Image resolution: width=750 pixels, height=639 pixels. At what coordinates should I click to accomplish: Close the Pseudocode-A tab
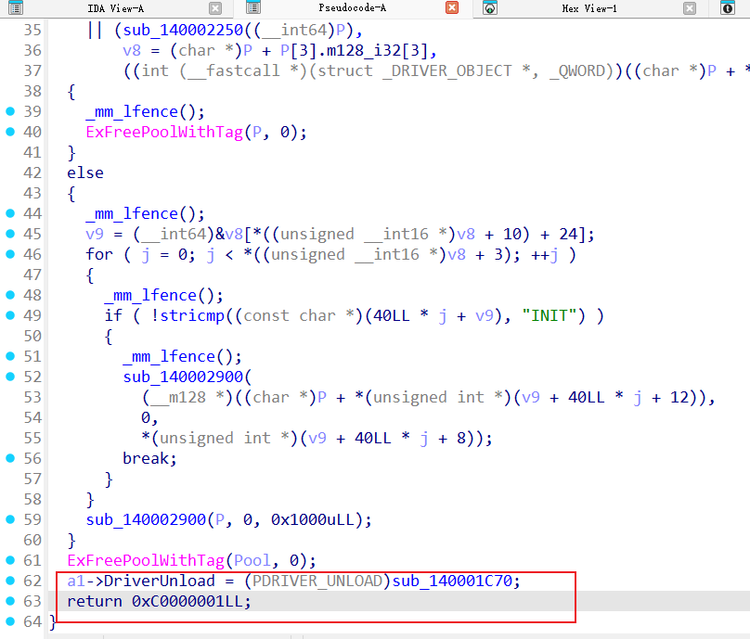452,8
